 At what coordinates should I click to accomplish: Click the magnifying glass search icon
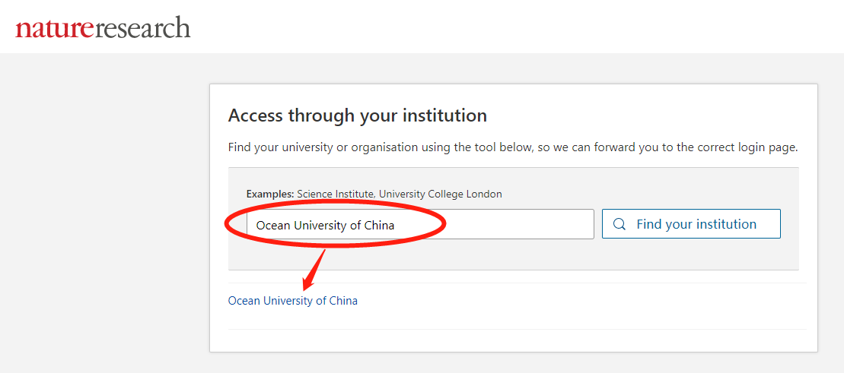point(619,224)
